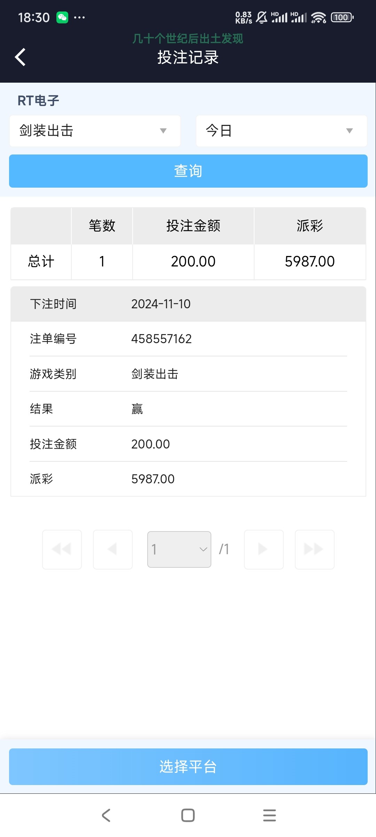This screenshot has width=376, height=837.
Task: Tap the 派彩 column header
Action: tap(310, 226)
